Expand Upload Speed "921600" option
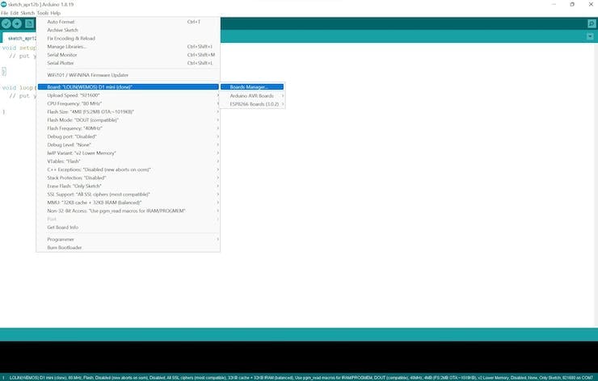Screen dimensions: 598x381 [x=128, y=95]
